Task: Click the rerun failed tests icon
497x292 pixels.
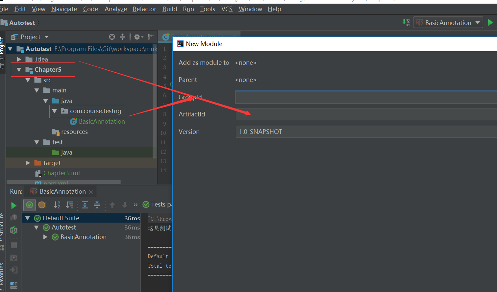Action: 14,218
